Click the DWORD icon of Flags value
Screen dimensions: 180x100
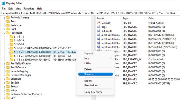click(x=98, y=27)
